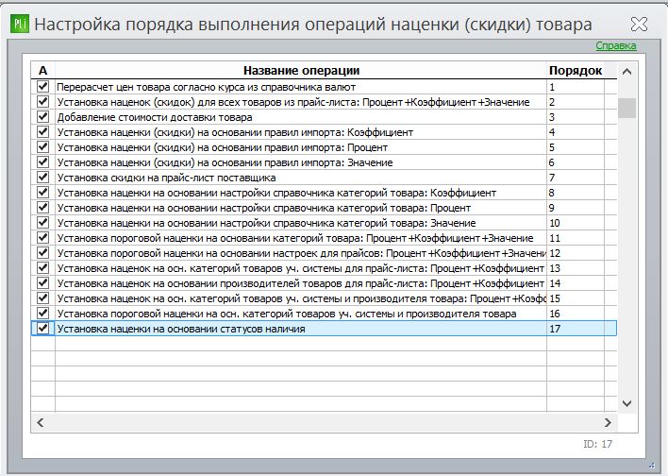Click the horizontal scrollbar left arrow
Screen dimensions: 668x476
pyautogui.click(x=41, y=423)
